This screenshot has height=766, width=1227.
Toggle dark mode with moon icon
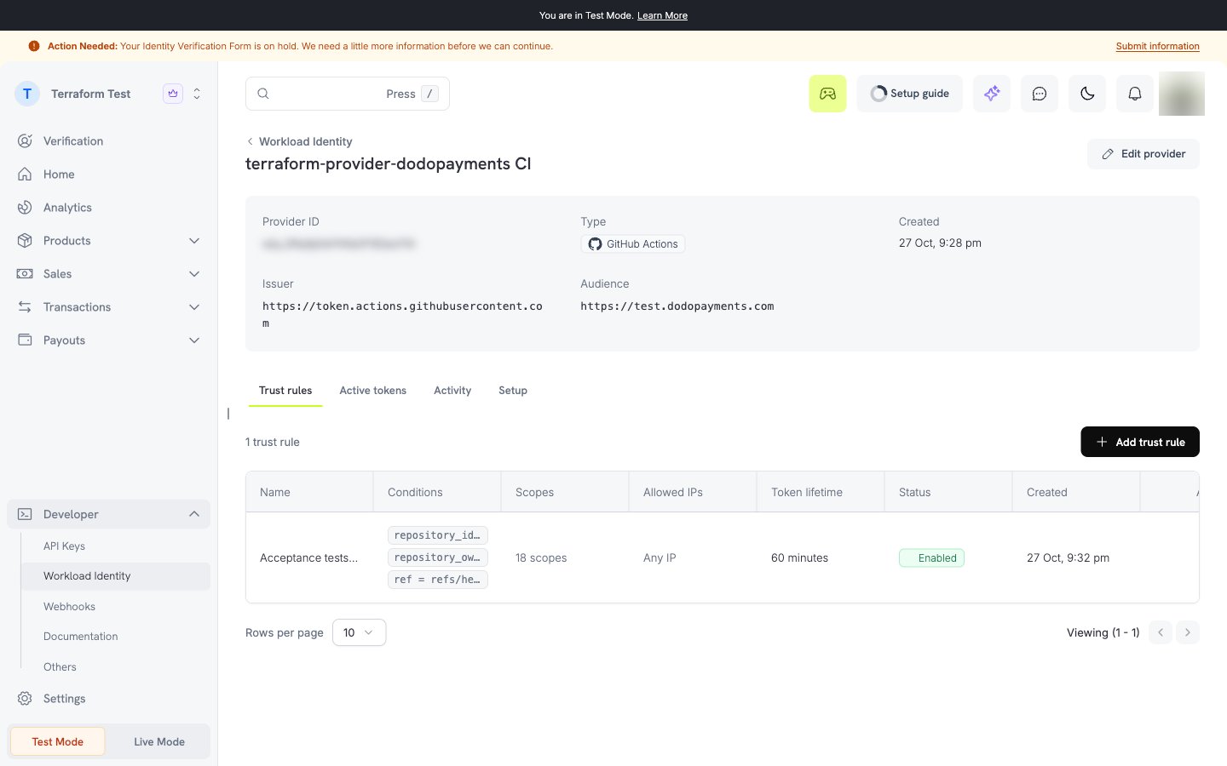click(1087, 94)
